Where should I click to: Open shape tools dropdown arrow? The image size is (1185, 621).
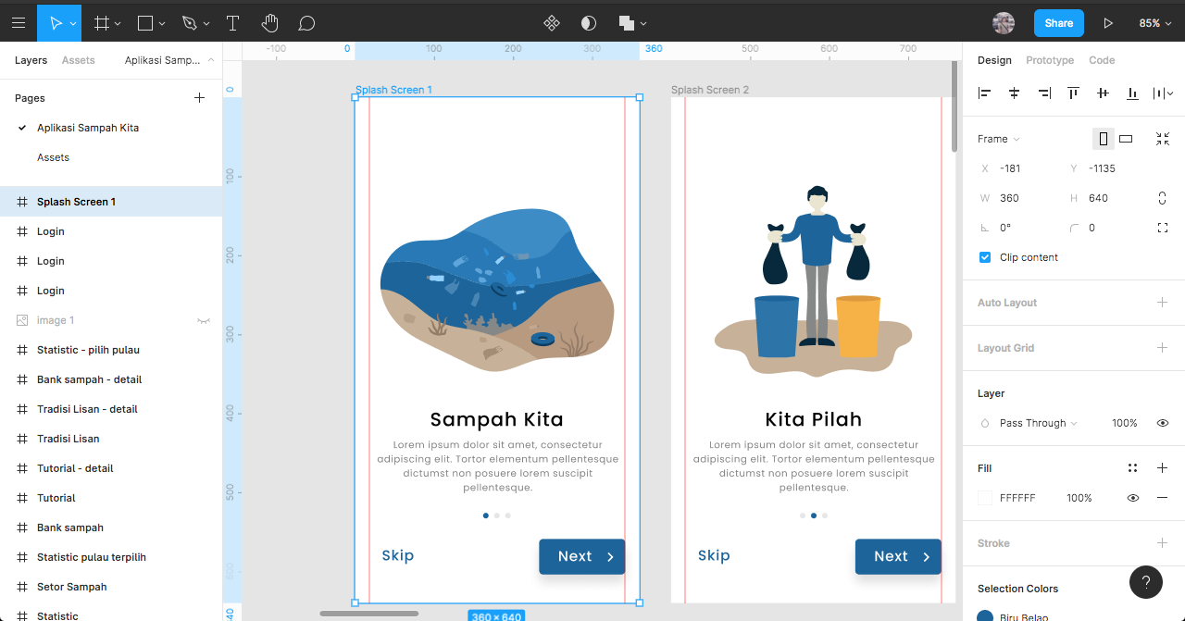(162, 24)
